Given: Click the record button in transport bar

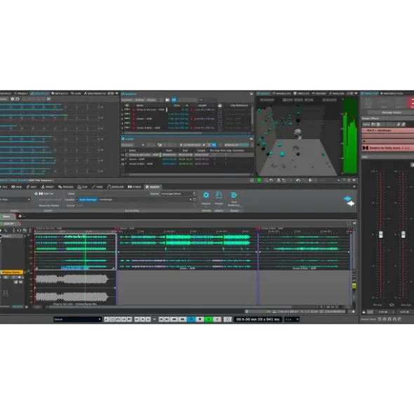Looking at the screenshot, I should click(218, 320).
